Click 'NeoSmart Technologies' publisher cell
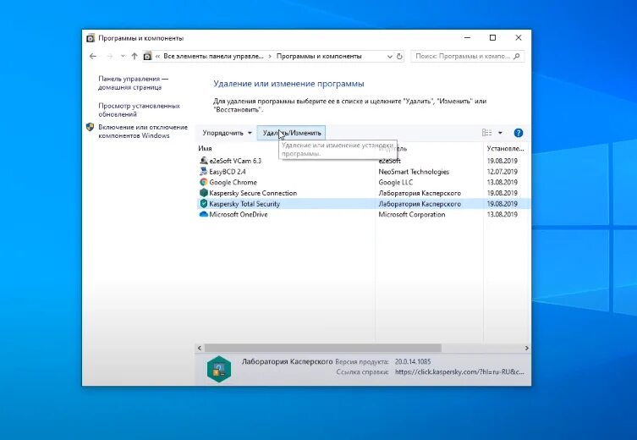 click(414, 172)
